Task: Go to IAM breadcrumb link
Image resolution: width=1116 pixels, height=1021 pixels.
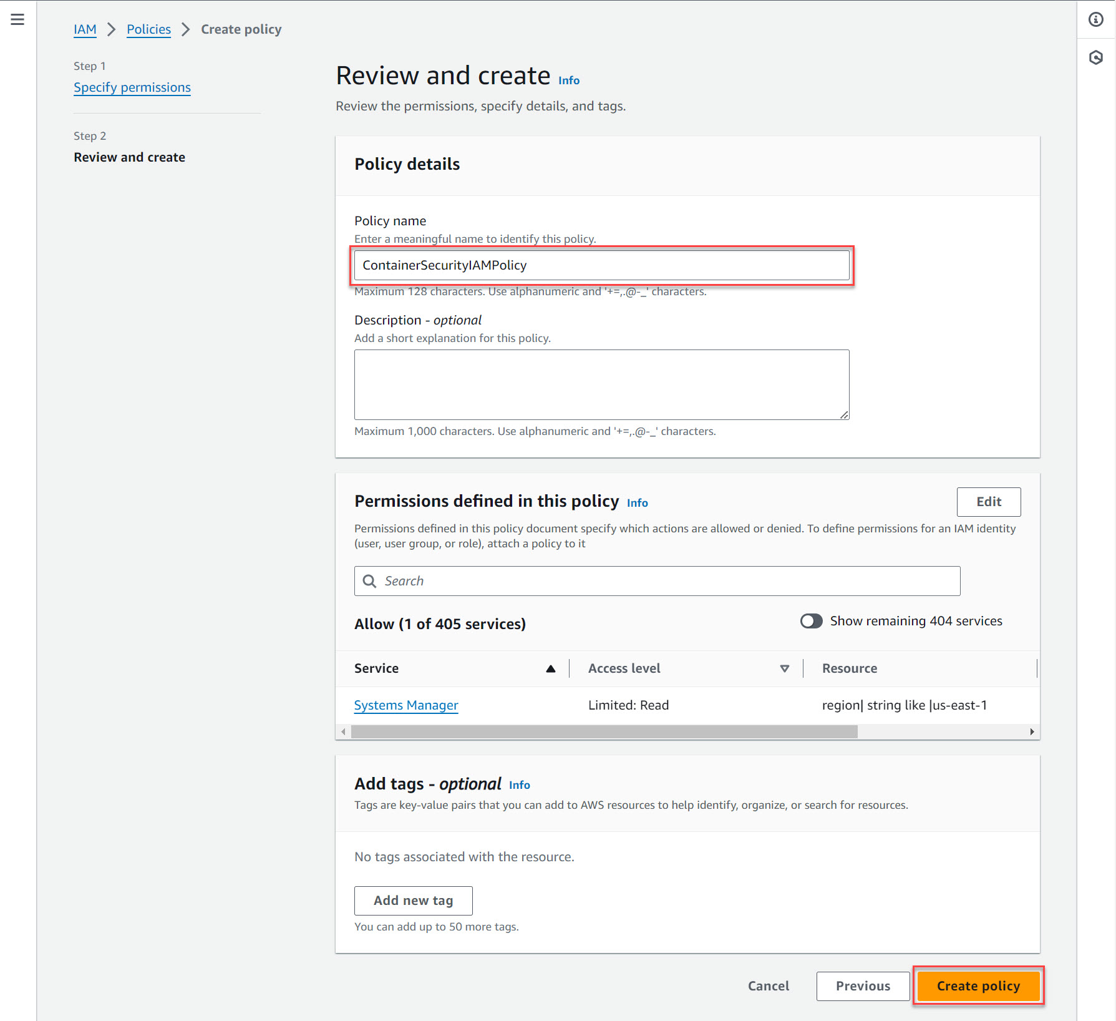Action: [x=85, y=29]
